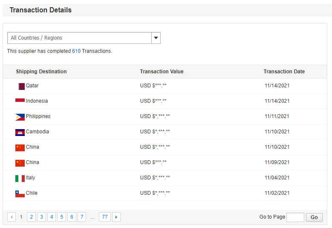Click the Qatar flag icon
The height and width of the screenshot is (228, 332).
[21, 86]
